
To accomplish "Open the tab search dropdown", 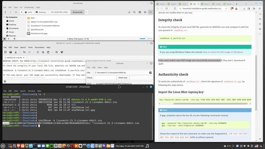I will (x=246, y=4).
